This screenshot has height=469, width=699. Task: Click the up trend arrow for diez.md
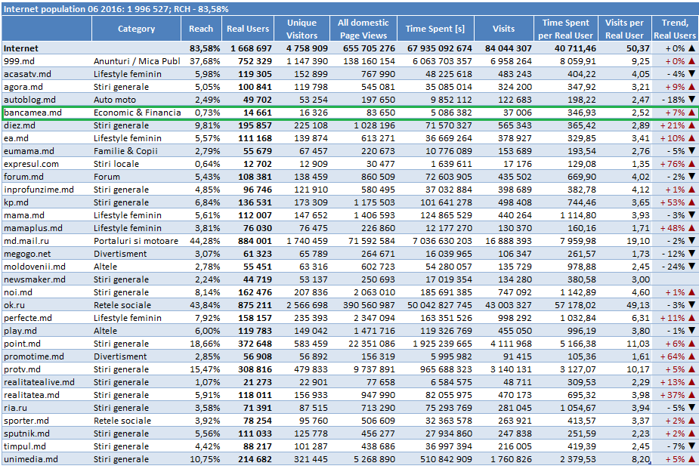pos(691,125)
